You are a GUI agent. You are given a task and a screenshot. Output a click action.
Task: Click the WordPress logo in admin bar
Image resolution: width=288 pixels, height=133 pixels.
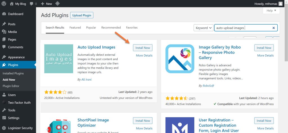click(4, 4)
